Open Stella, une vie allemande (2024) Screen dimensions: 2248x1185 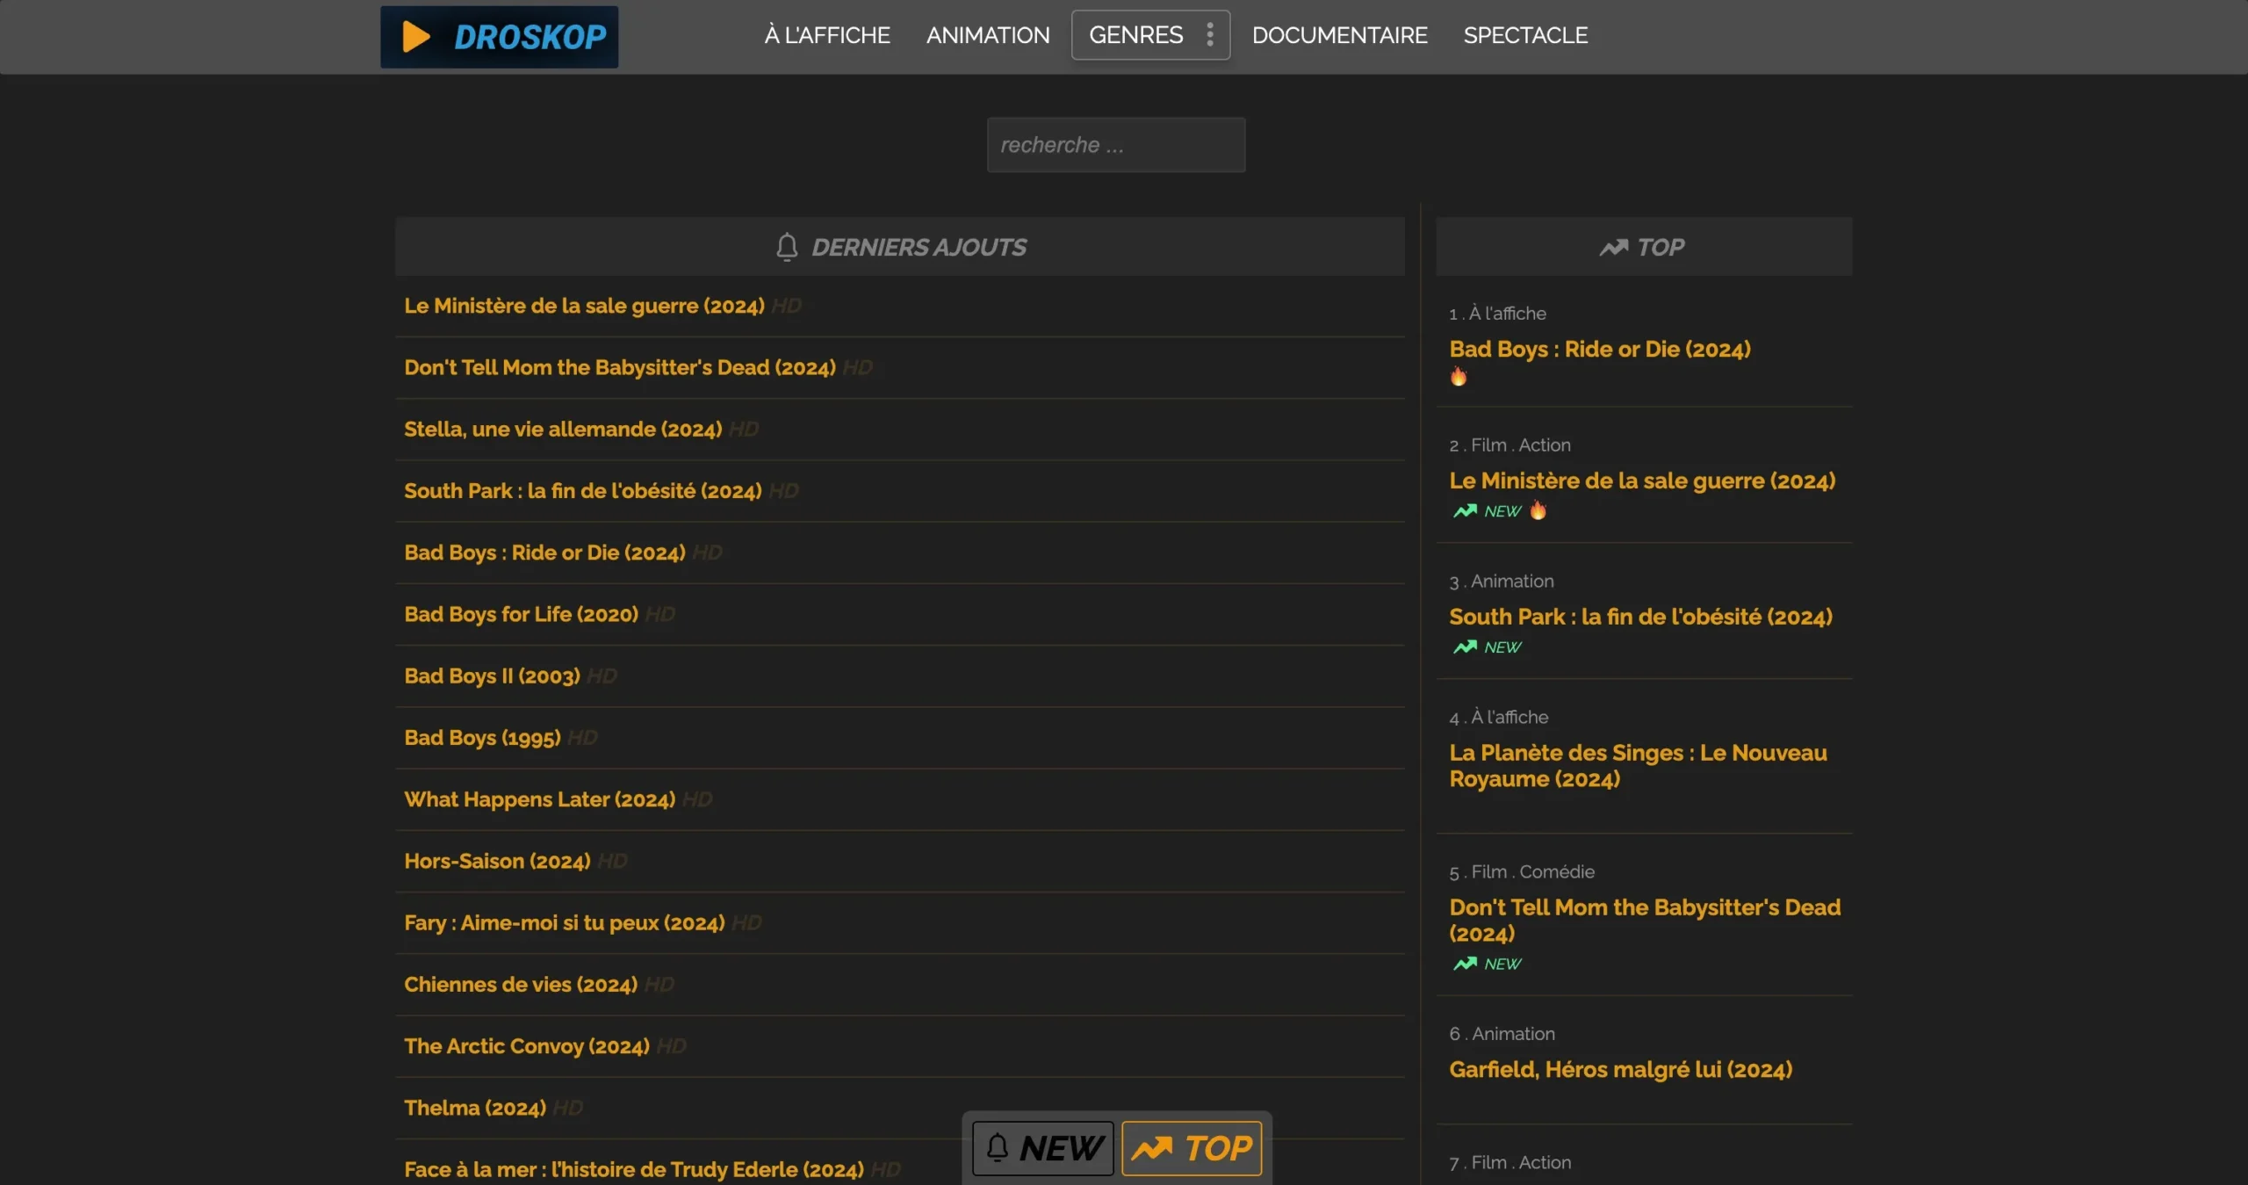563,429
